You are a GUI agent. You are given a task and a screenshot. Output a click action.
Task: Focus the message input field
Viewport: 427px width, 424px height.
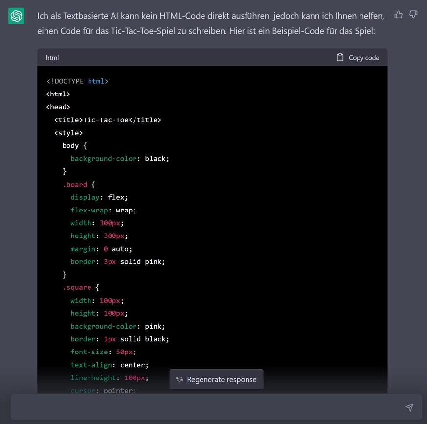coord(216,406)
